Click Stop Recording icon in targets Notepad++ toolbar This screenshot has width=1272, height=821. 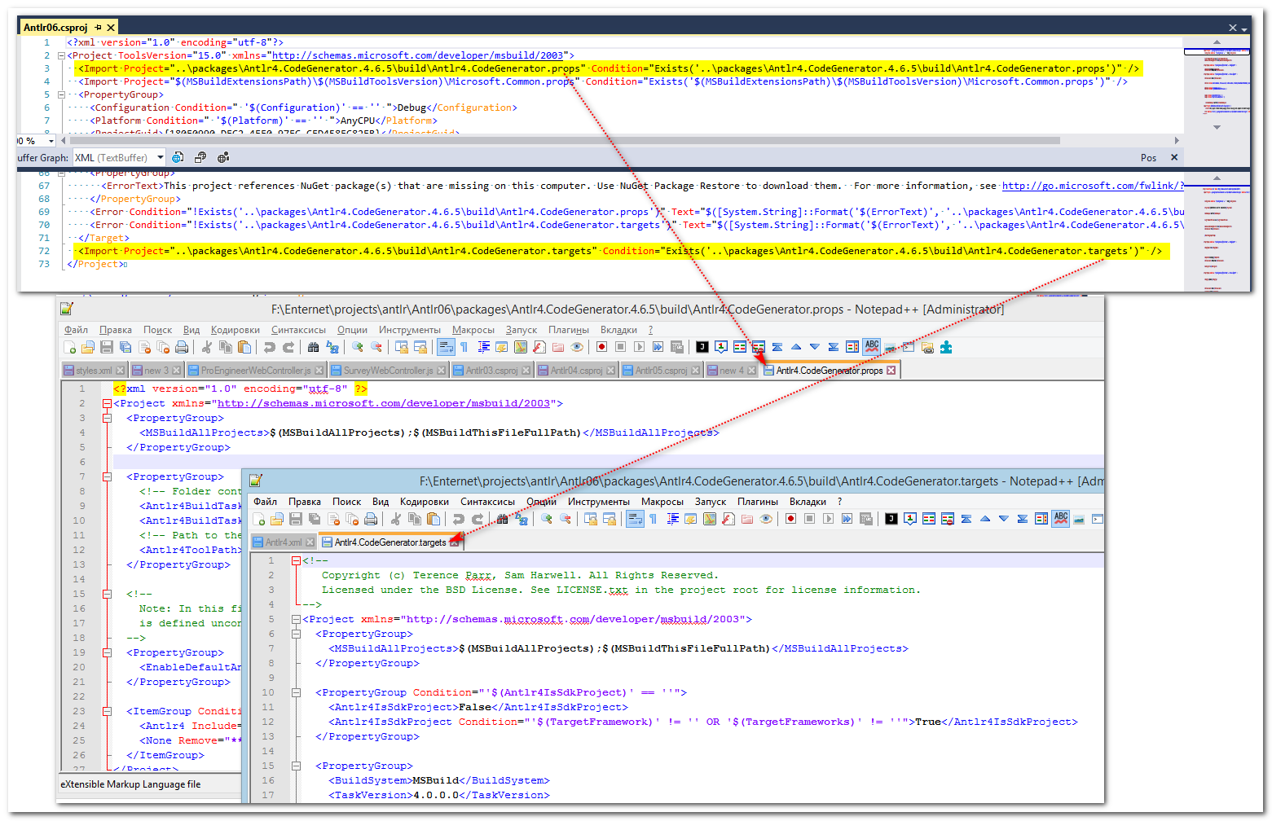point(809,519)
